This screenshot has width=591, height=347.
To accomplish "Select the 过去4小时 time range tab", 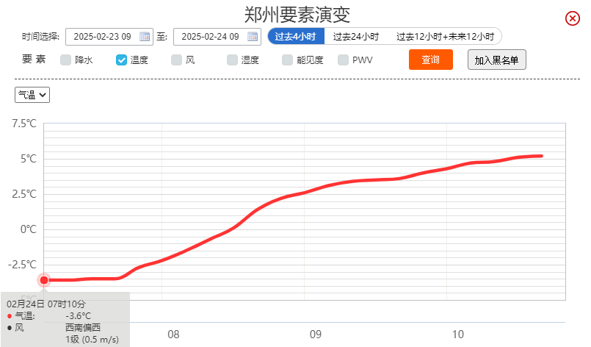I will [296, 37].
